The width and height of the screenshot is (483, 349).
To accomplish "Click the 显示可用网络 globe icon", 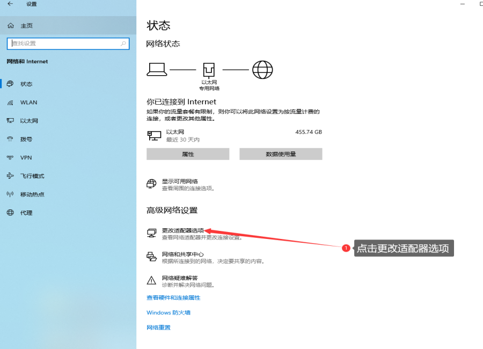I will 151,184.
